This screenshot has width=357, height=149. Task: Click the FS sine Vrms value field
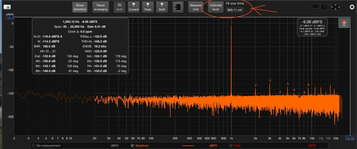[x=235, y=10]
